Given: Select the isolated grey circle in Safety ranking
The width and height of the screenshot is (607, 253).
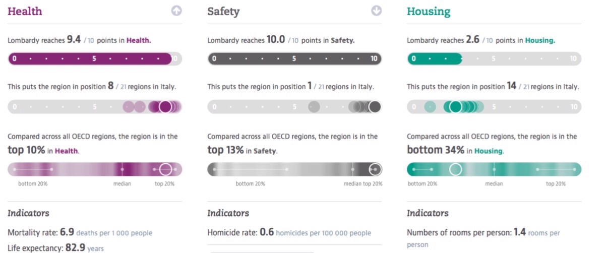Looking at the screenshot, I should 314,107.
